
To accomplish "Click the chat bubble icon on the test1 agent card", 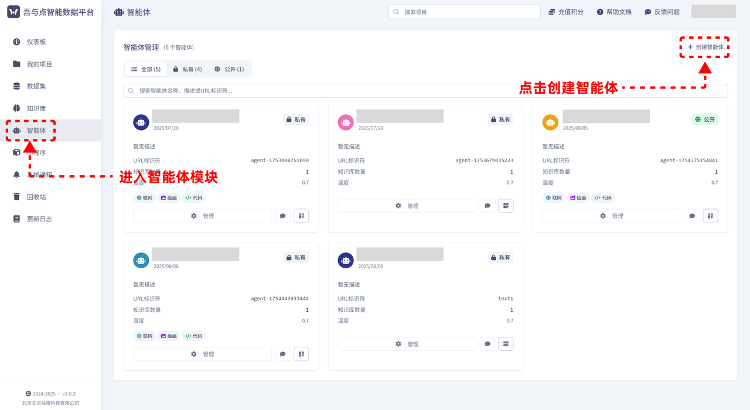I will tap(487, 344).
